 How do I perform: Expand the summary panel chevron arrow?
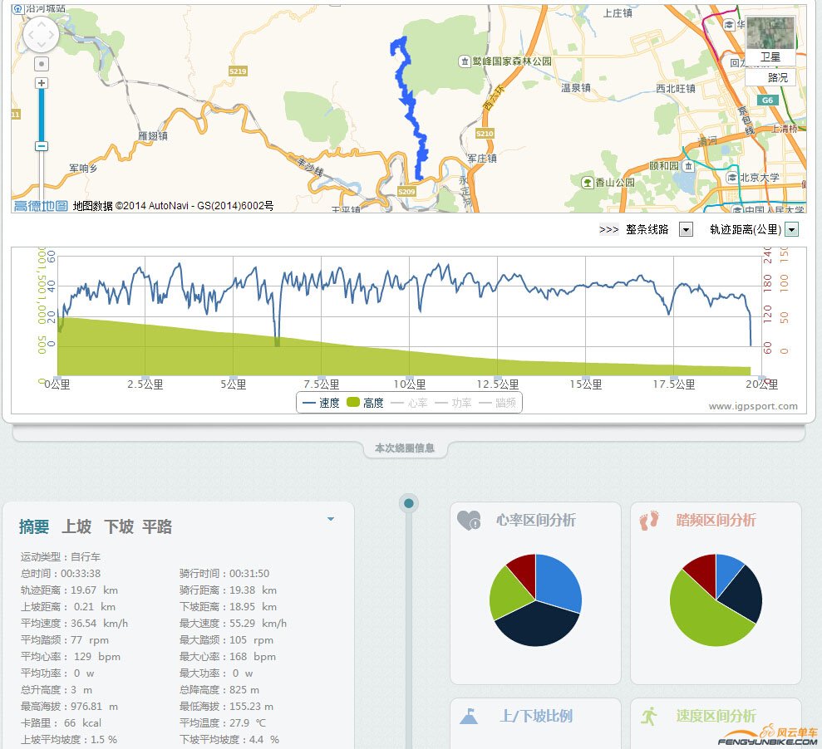point(331,516)
